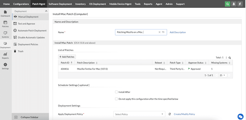Click the Trash bin icon in sidebar
The height and width of the screenshot is (120, 246).
[15, 51]
